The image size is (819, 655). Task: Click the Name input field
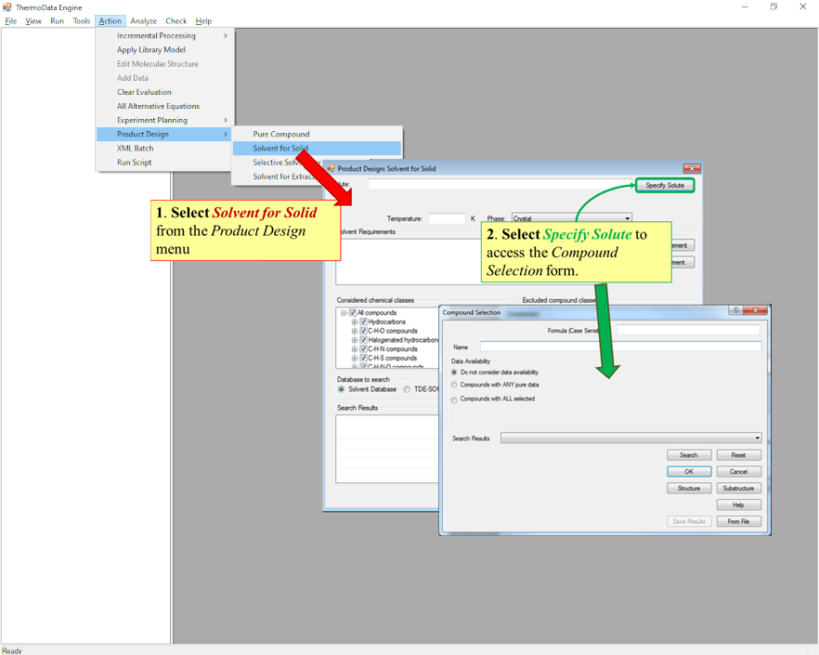tap(620, 347)
